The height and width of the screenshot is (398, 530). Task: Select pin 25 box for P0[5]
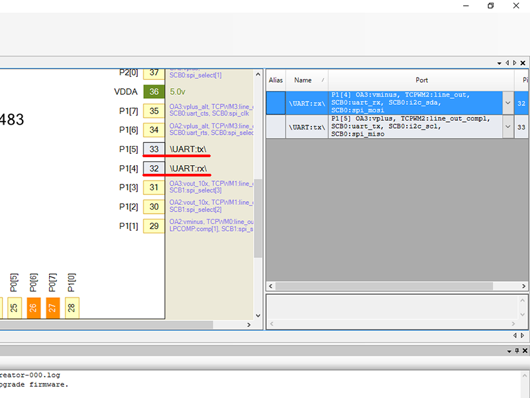click(x=13, y=308)
